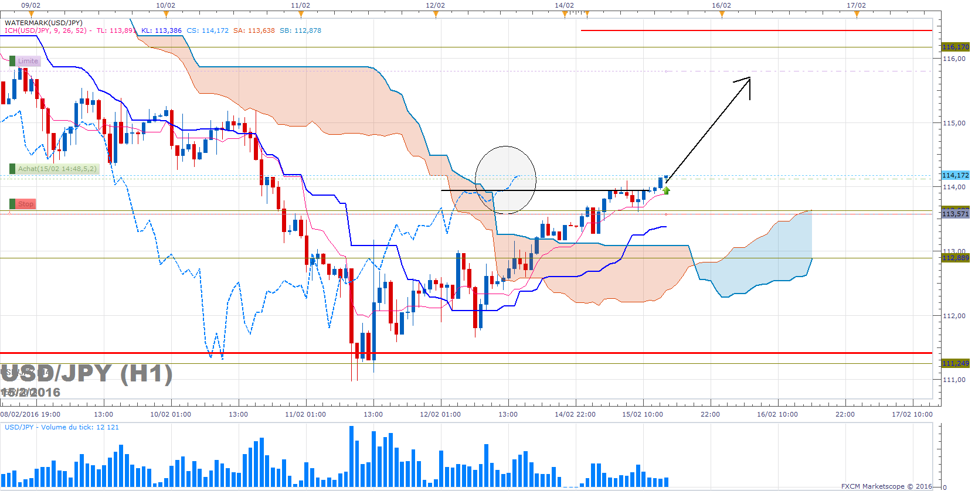The width and height of the screenshot is (975, 491).
Task: Click the 116,170 price level tag
Action: (955, 47)
